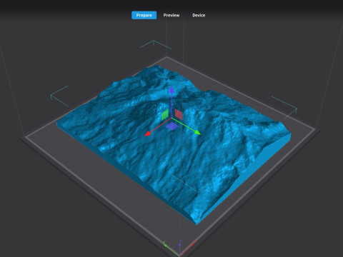343x257 pixels.
Task: Click the green Y-axis arrow of the gizmo
Action: pos(197,132)
